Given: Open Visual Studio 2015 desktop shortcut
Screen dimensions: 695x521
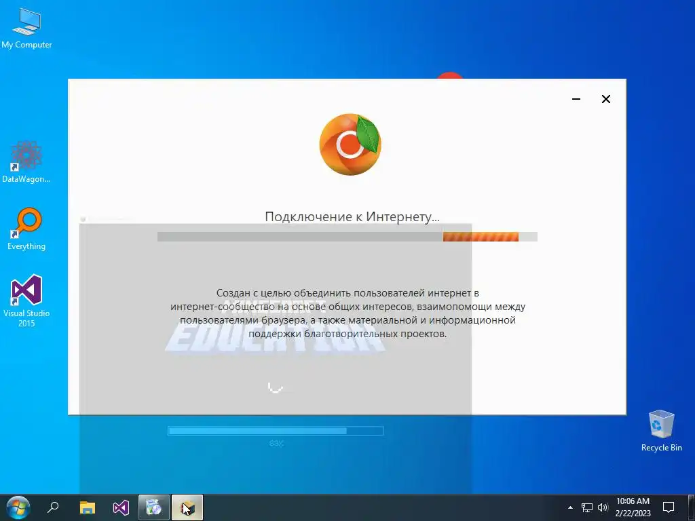Looking at the screenshot, I should click(26, 301).
